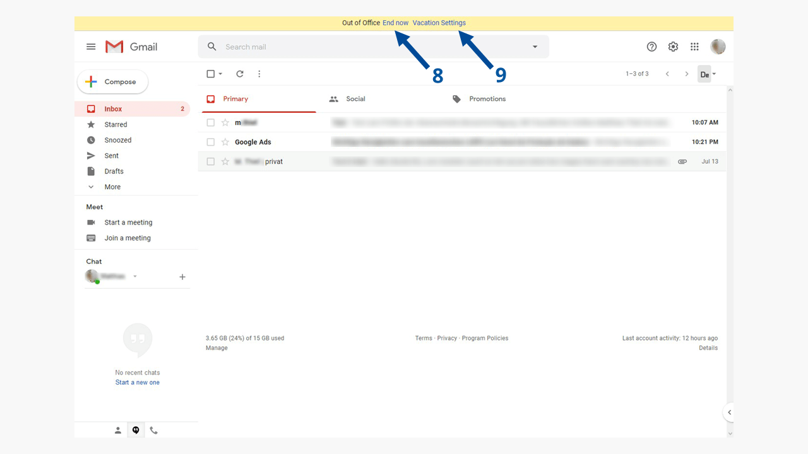Click the scrollbar up arrow
Viewport: 808px width, 454px height.
click(730, 90)
